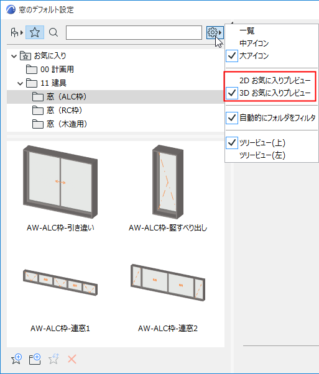Click the favorites search input field
Screen dimensions: 319x374
tap(134, 32)
